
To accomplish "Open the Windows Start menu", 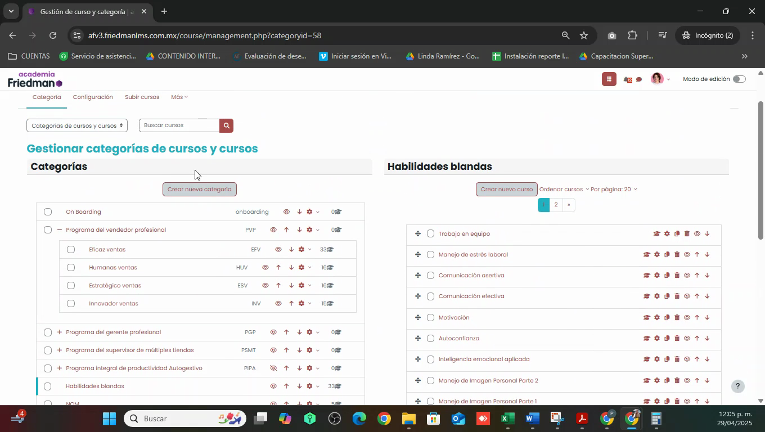I will pos(109,419).
